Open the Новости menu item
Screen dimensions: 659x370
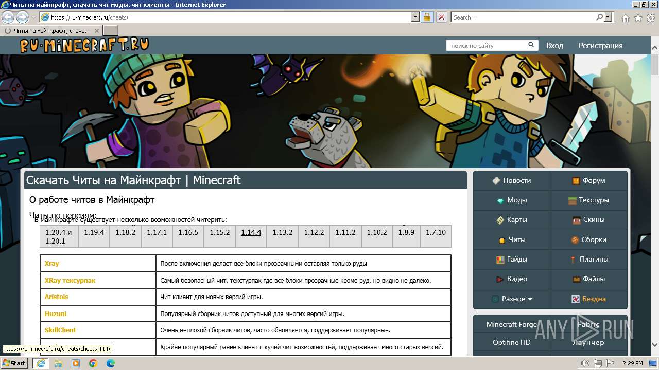pyautogui.click(x=511, y=180)
